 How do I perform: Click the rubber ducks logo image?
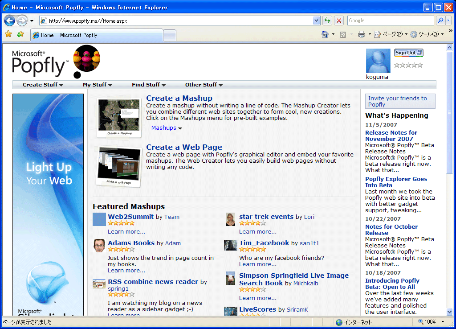[x=87, y=58]
